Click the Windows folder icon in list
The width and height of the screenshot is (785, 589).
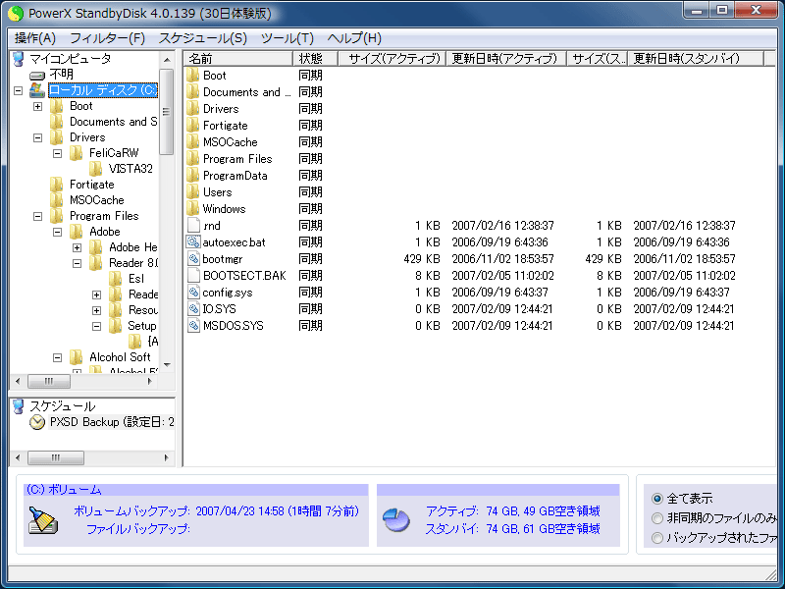pyautogui.click(x=192, y=208)
